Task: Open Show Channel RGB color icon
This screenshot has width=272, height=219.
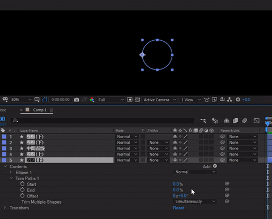Action: [x=92, y=100]
